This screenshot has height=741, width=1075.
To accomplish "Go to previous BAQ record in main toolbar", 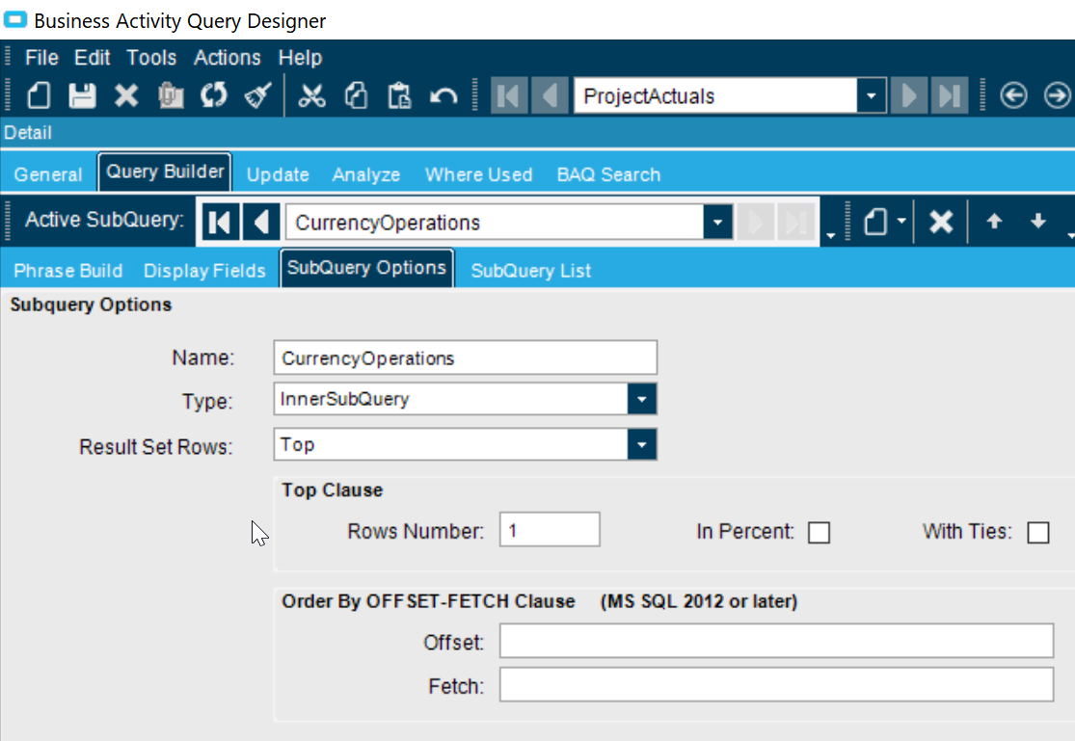I will [x=550, y=95].
